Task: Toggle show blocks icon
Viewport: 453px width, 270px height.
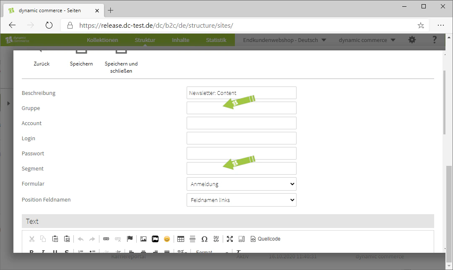Action: point(242,239)
